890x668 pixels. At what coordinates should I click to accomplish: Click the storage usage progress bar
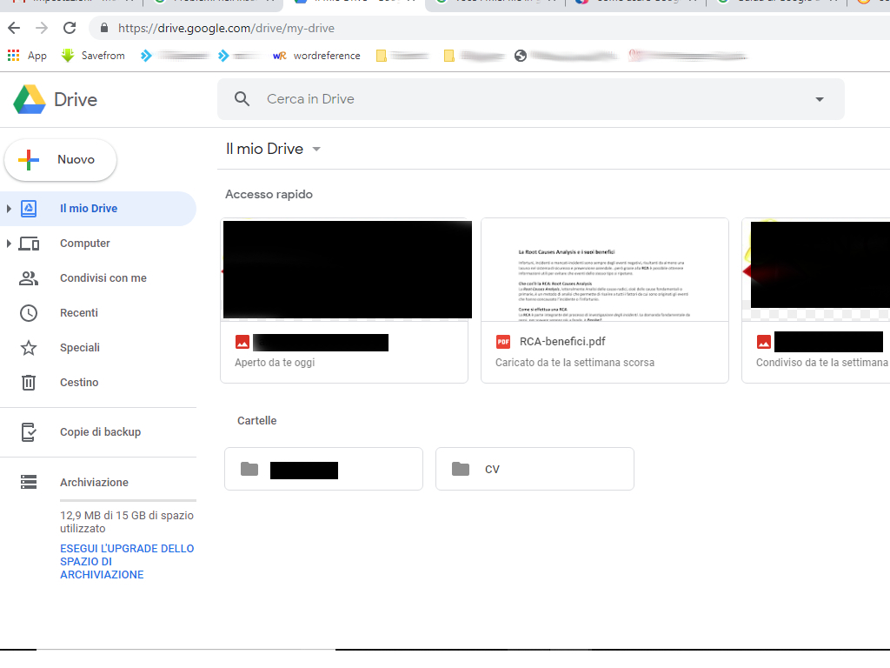click(x=129, y=500)
